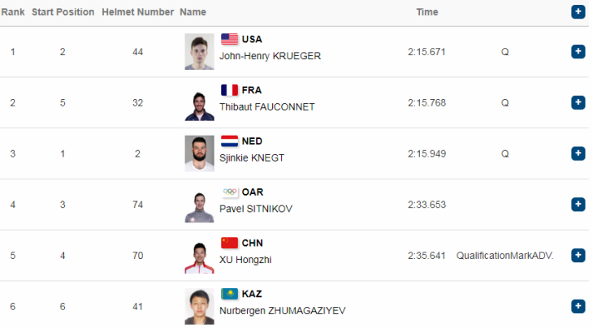The height and width of the screenshot is (328, 593).
Task: Click the OAR Olympic rings flag
Action: 229,192
